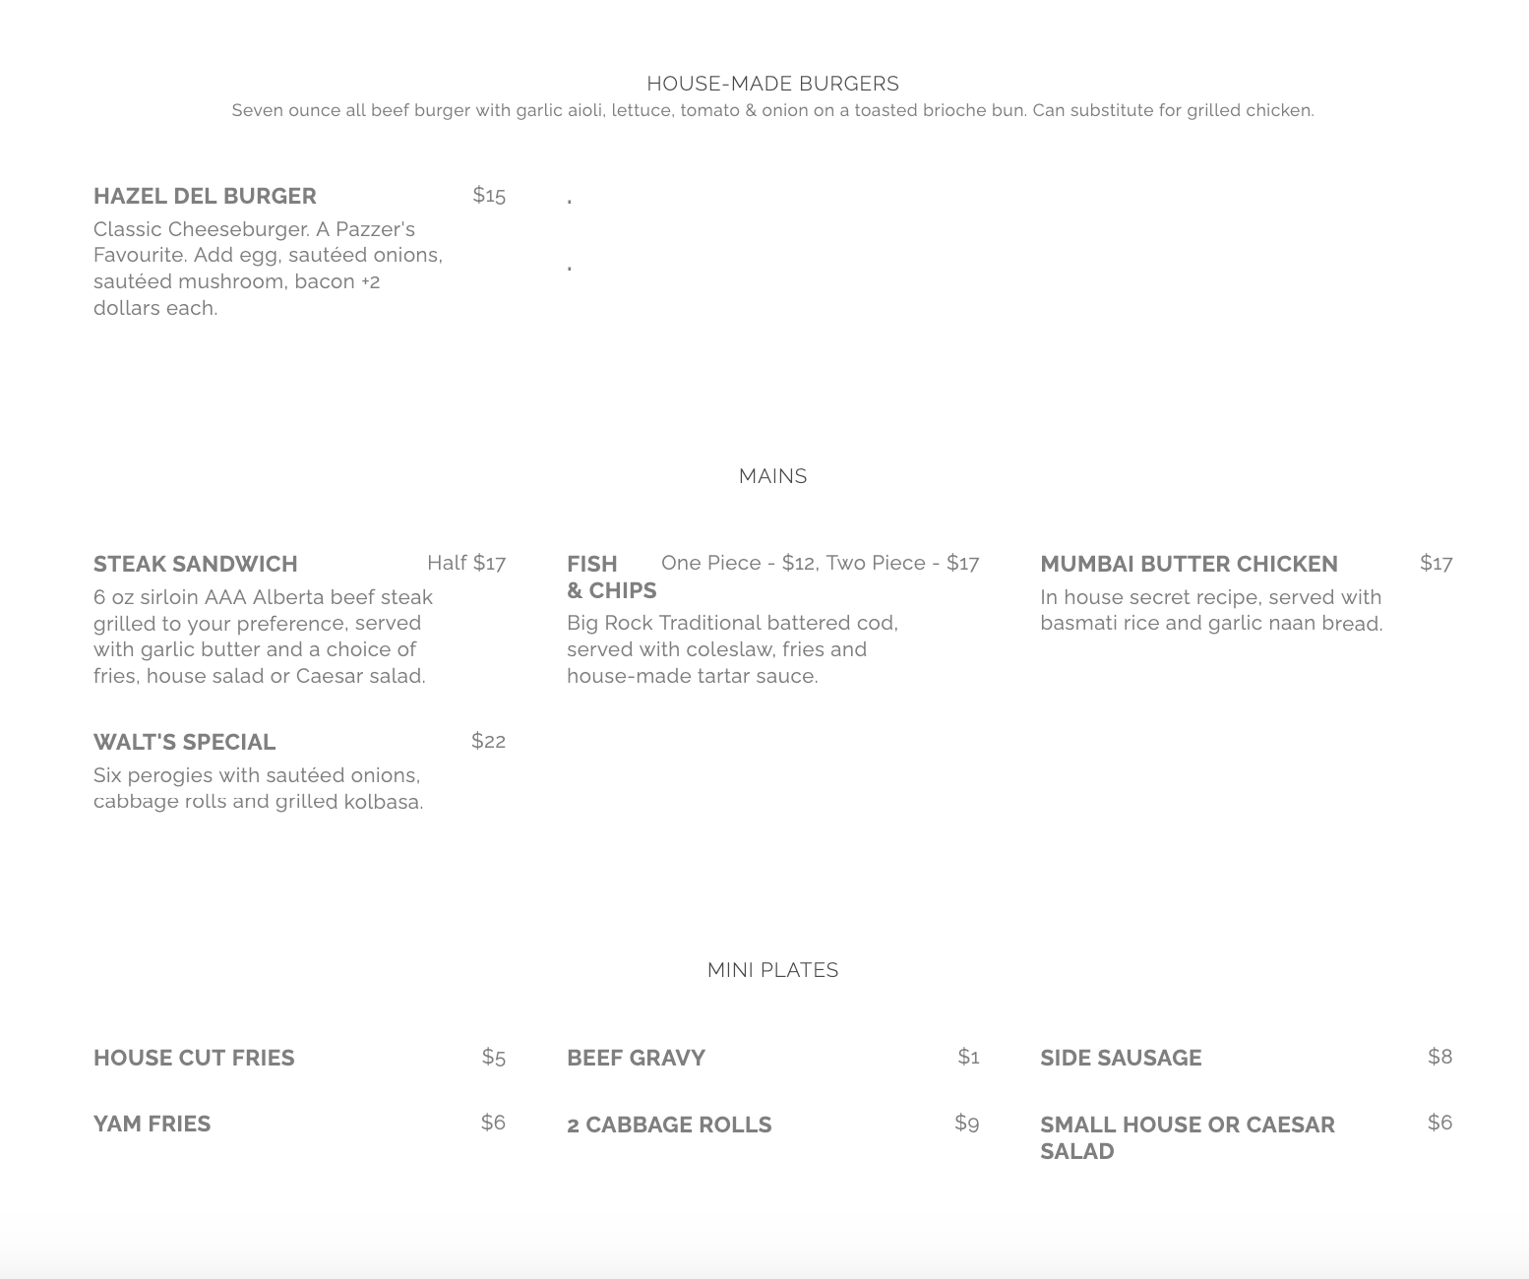Choose the Yam Fries item

[x=152, y=1124]
